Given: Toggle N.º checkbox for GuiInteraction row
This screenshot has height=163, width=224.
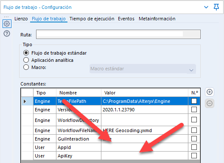Looking at the screenshot, I should tap(194, 138).
